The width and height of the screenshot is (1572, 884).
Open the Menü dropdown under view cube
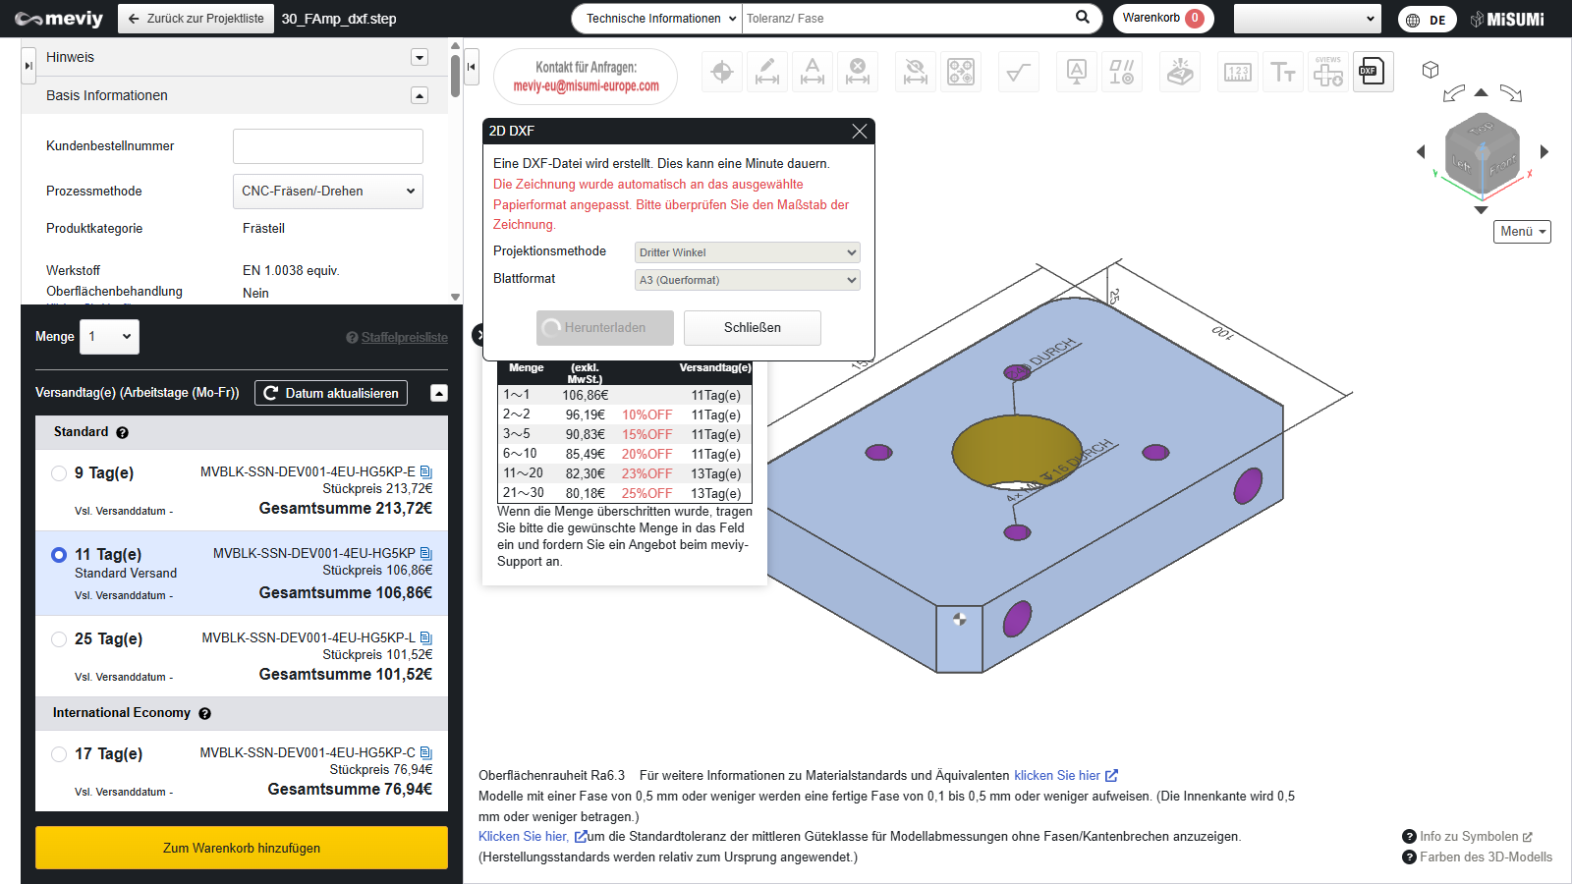tap(1522, 232)
